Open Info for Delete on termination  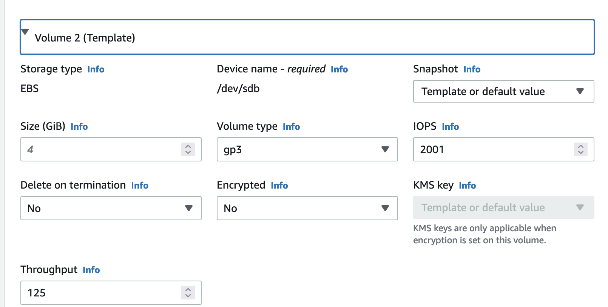[x=140, y=186]
